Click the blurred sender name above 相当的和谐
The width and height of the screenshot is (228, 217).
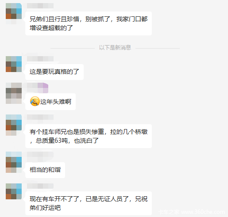pos(40,154)
